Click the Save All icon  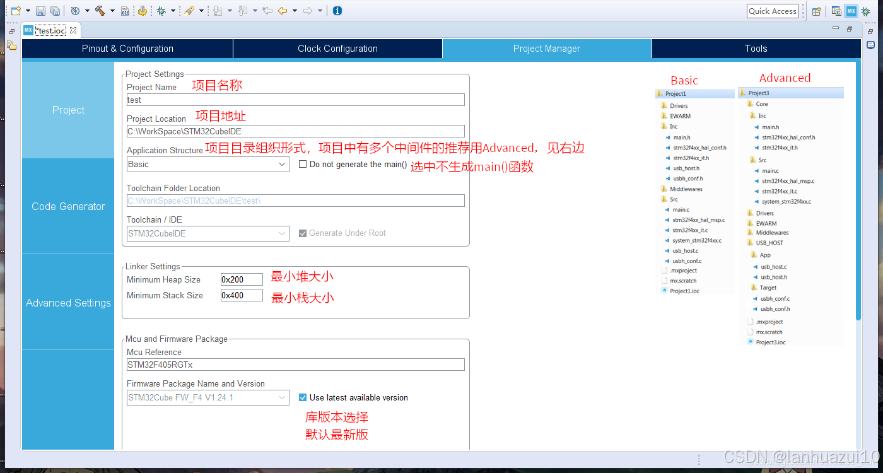point(55,11)
